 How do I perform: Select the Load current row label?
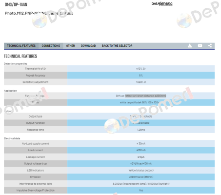click(x=36, y=150)
